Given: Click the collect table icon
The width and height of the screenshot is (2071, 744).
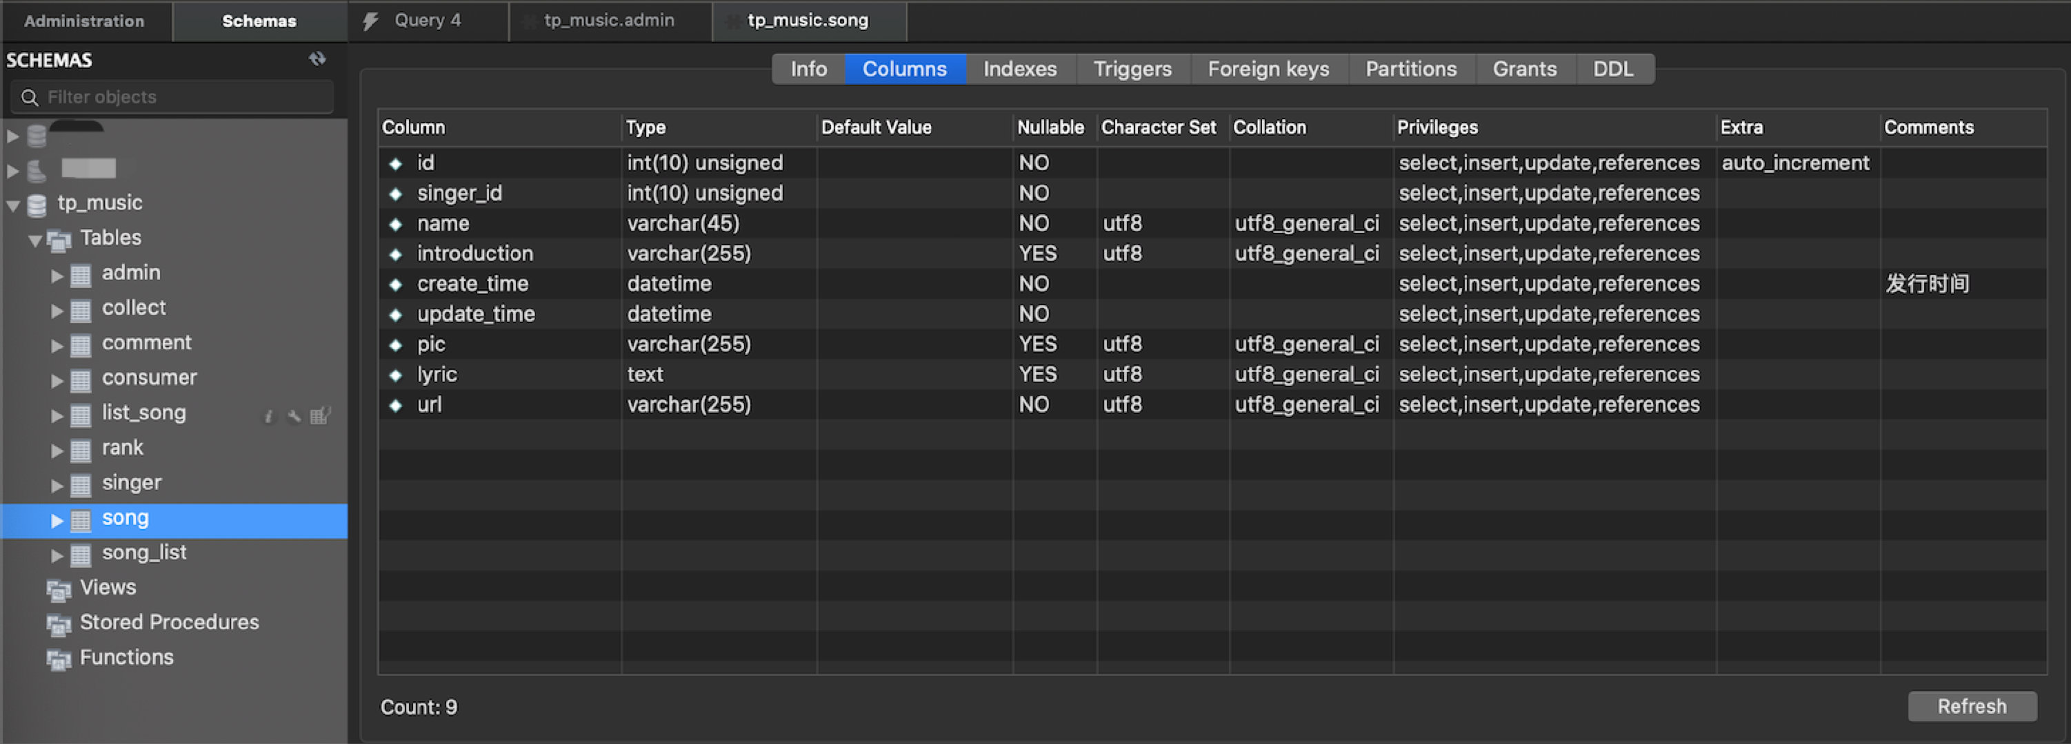Looking at the screenshot, I should click(81, 310).
